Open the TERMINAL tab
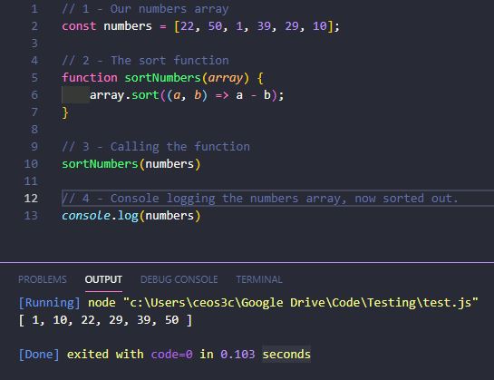 (x=259, y=279)
